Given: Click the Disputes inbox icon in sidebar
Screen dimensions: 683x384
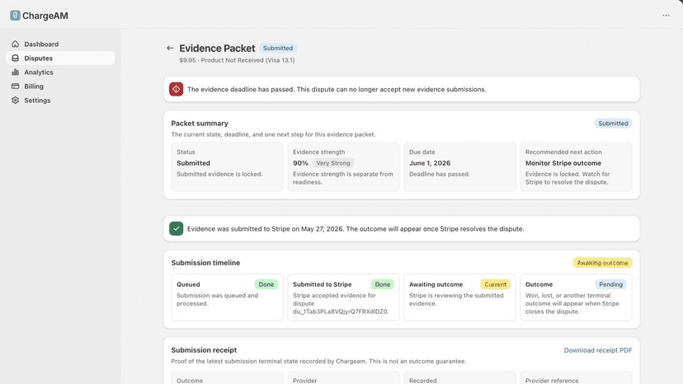Looking at the screenshot, I should click(x=15, y=58).
